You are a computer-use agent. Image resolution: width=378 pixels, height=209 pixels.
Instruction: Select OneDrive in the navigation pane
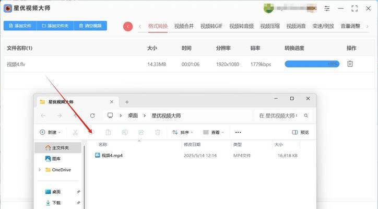pyautogui.click(x=58, y=170)
